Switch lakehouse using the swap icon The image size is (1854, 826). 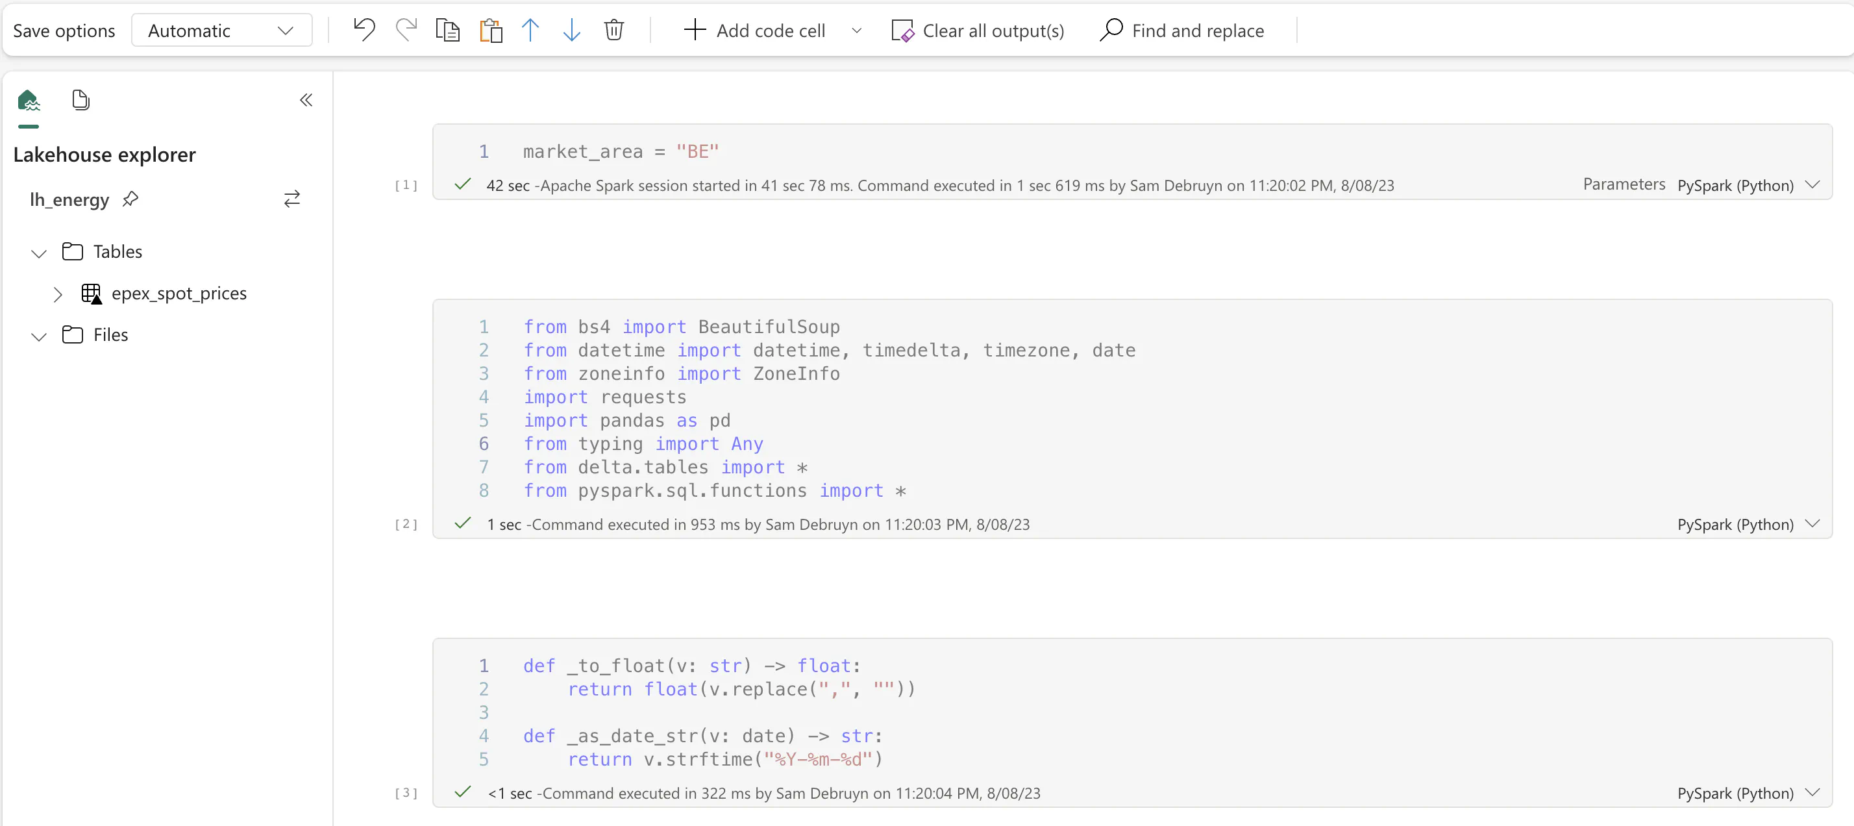(291, 199)
